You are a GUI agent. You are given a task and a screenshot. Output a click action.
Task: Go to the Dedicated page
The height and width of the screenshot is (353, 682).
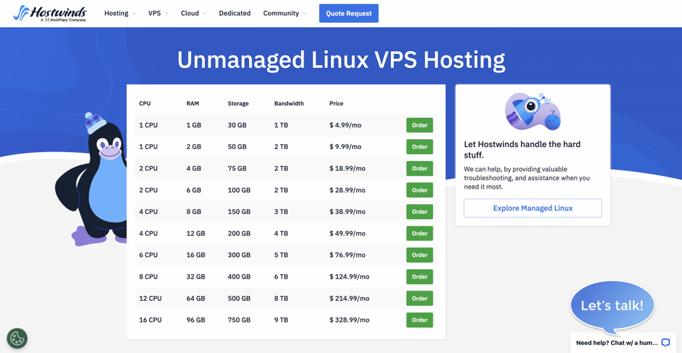235,13
